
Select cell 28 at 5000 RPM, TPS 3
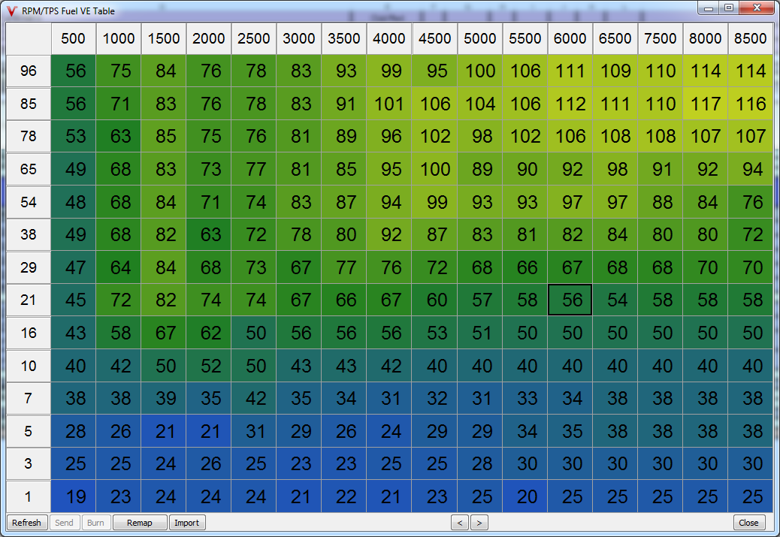(x=480, y=463)
